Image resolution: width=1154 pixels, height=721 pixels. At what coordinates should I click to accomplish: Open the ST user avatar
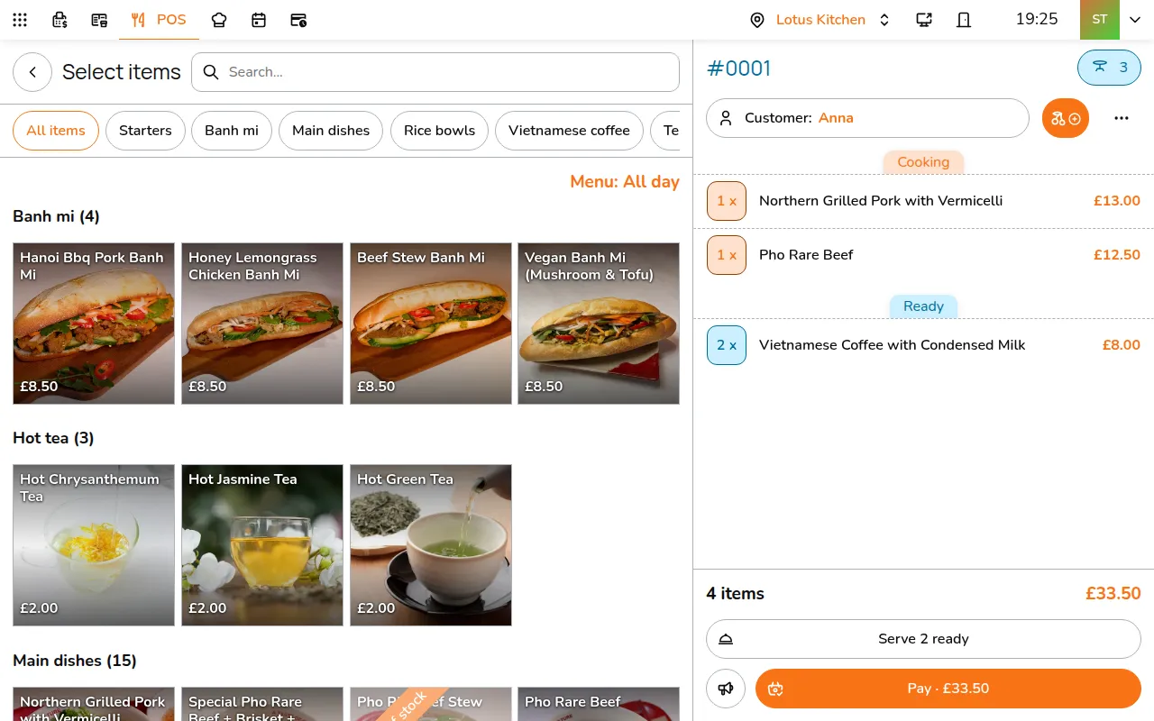click(1100, 20)
